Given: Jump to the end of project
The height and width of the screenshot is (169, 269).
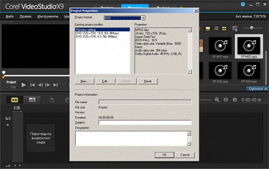Looking at the screenshot, I should [56, 85].
